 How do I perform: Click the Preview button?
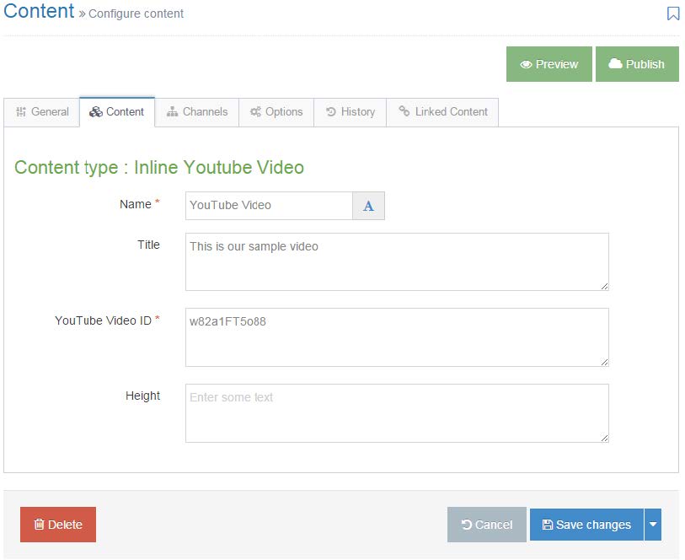(549, 64)
